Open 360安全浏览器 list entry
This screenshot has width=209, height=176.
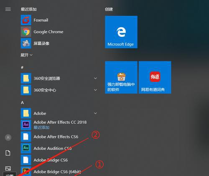pyautogui.click(x=47, y=79)
